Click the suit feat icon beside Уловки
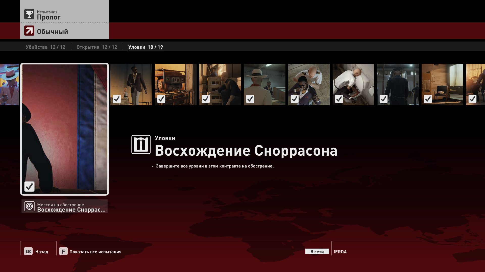Viewport: 485px width, 272px height. [141, 145]
